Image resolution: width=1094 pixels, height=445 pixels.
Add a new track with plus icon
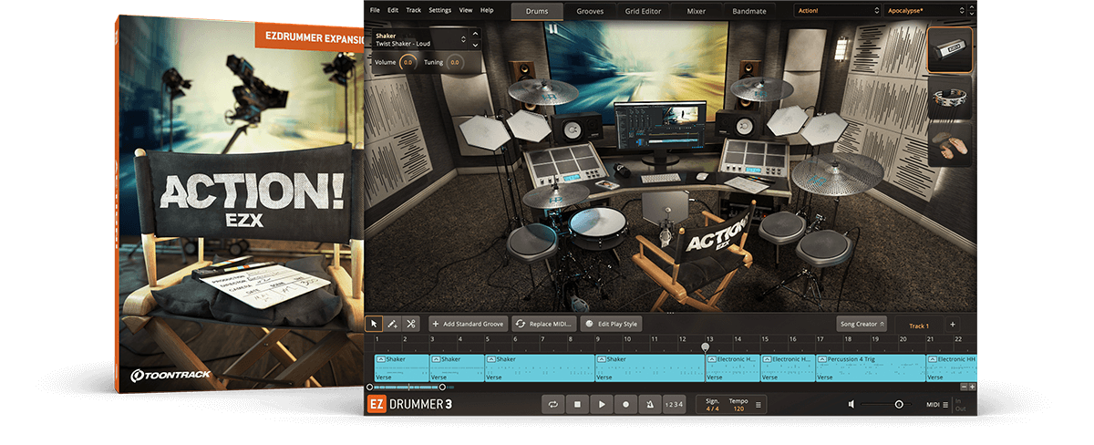[x=952, y=325]
